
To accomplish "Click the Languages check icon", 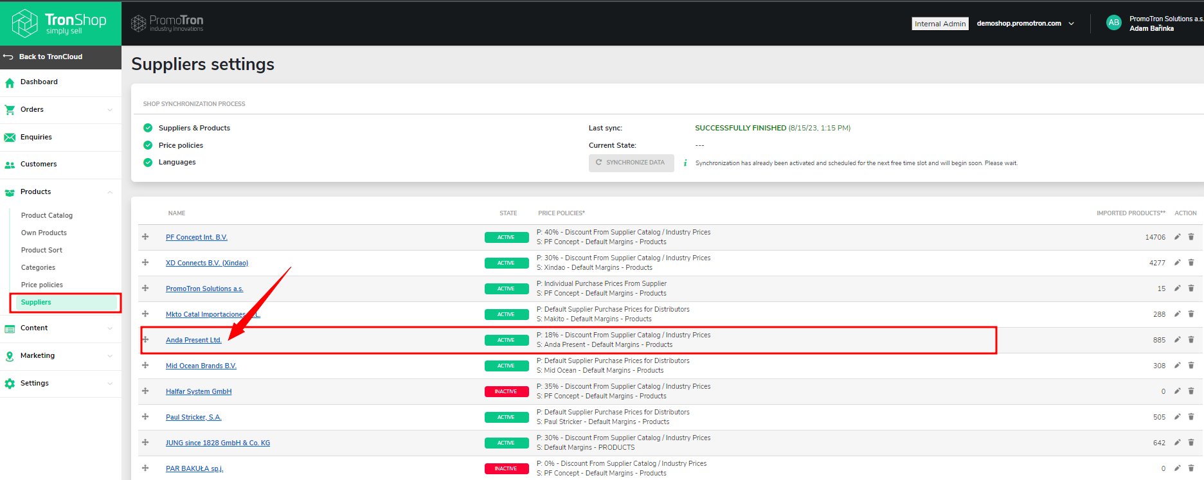I will pos(148,162).
